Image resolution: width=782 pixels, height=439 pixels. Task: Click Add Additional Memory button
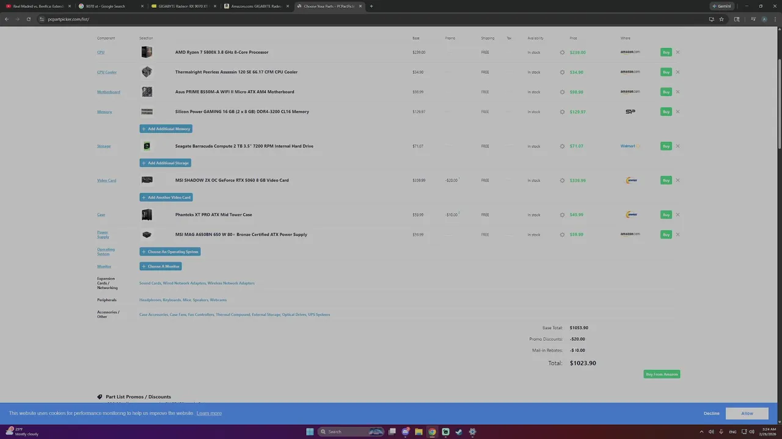coord(166,129)
